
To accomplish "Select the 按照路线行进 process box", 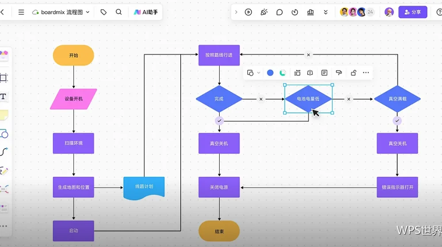I will [219, 55].
